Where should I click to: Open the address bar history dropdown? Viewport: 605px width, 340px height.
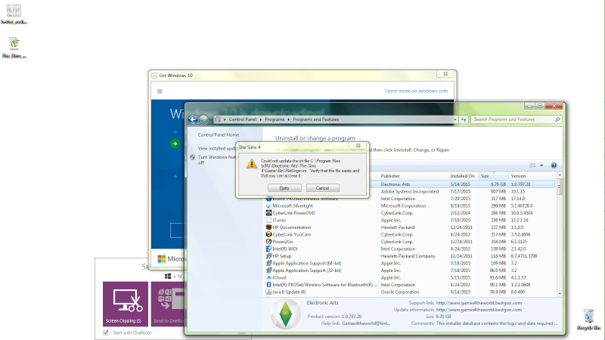click(x=455, y=120)
